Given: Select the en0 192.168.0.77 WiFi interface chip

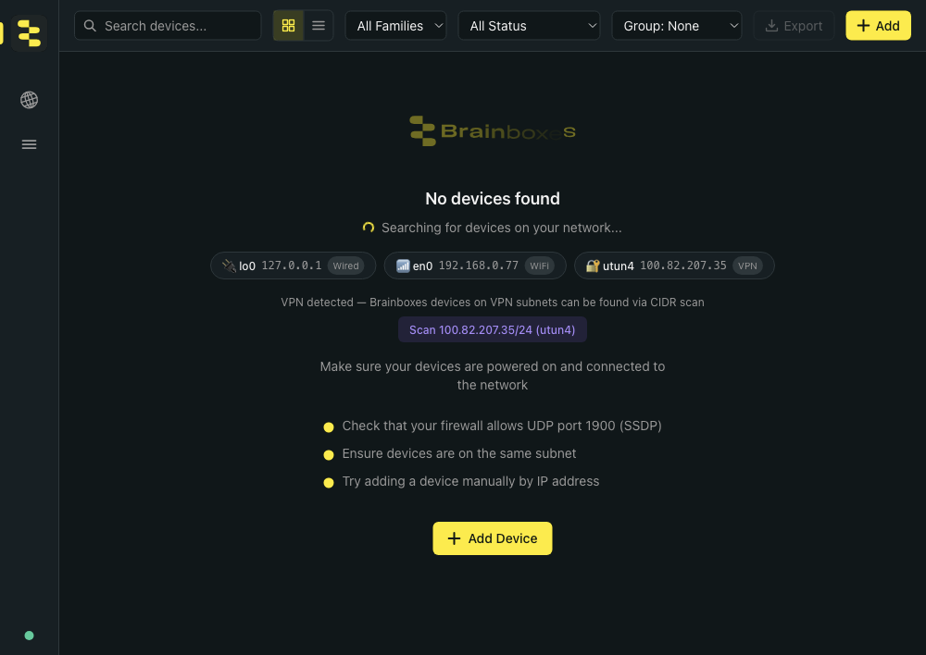Looking at the screenshot, I should (x=475, y=266).
